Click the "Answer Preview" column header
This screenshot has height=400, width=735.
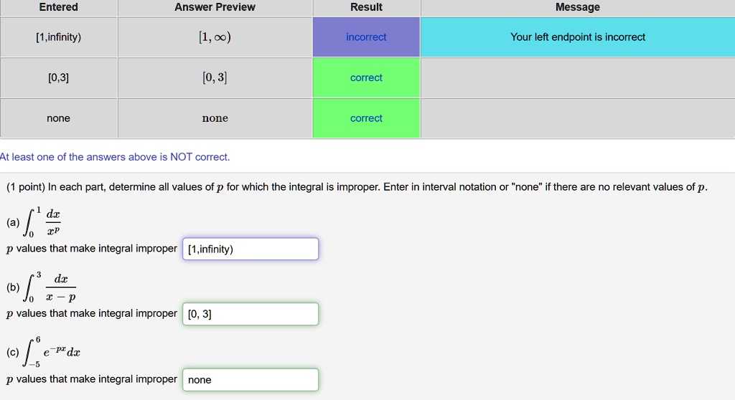[x=215, y=7]
